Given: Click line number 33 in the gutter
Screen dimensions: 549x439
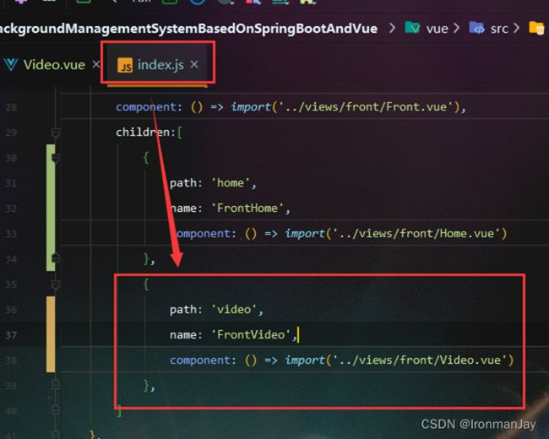Looking at the screenshot, I should (11, 234).
